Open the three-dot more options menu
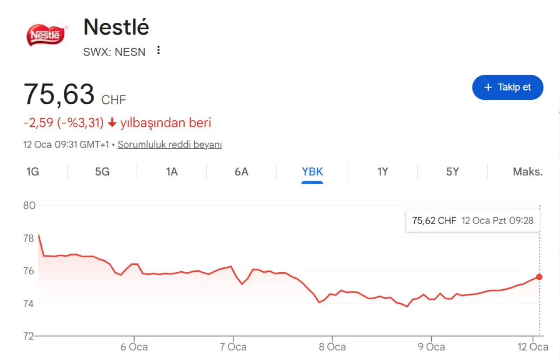 point(158,51)
